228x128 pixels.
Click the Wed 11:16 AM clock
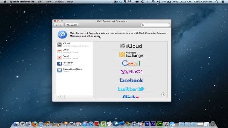pos(182,2)
